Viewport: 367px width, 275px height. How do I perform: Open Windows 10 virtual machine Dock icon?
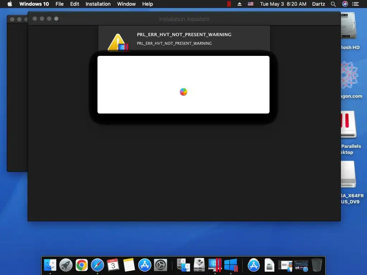click(231, 265)
